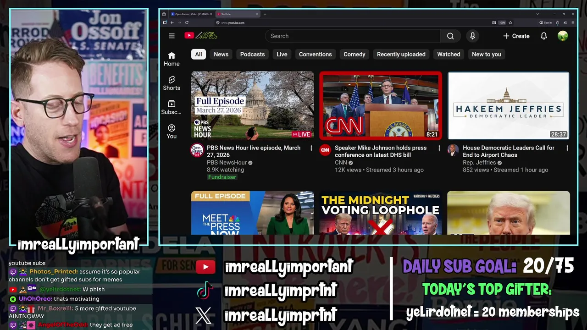Bookmark page with the star icon

(510, 22)
